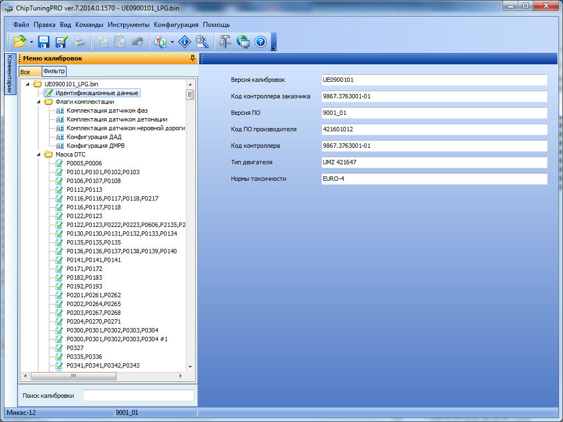Click the binary magnifier search icon
Viewport: 563px width, 422px height.
tap(202, 41)
